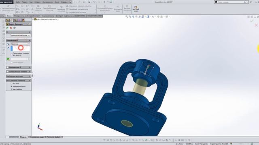This screenshot has width=259, height=145.
Task: Switch to the DimXpert tab
Action: (x=59, y=16)
